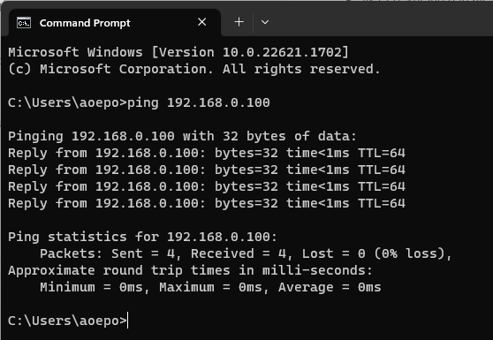Click the first Reply from 192.168.0.100 line
Screen dimensions: 493x340
207,153
